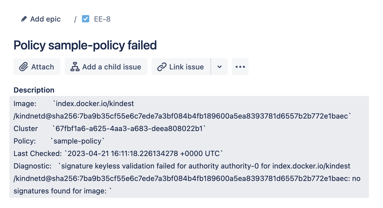Click the issue title Policy sample-policy failed

click(x=85, y=45)
